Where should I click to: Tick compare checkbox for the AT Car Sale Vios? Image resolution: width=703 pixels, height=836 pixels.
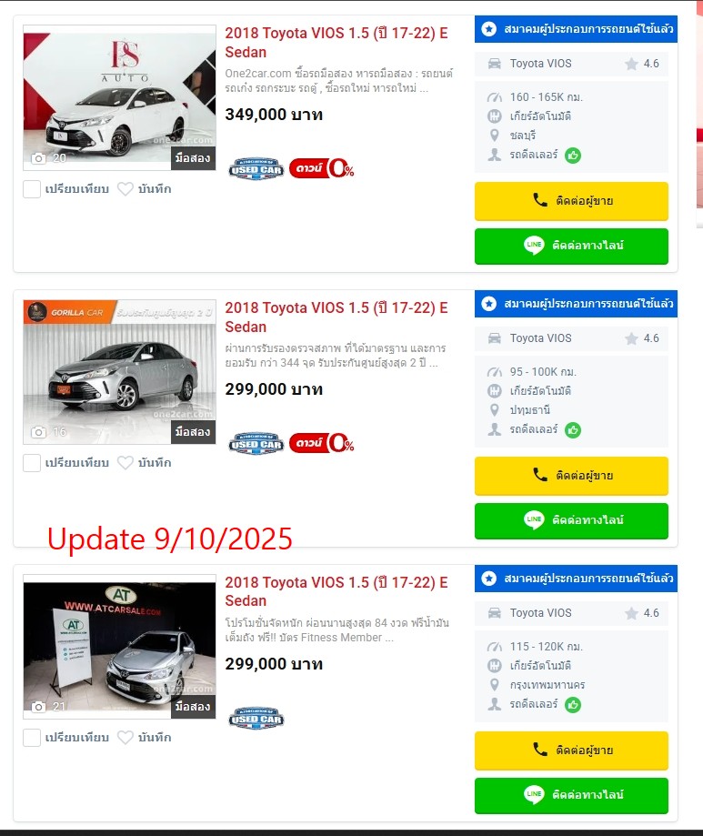coord(32,738)
